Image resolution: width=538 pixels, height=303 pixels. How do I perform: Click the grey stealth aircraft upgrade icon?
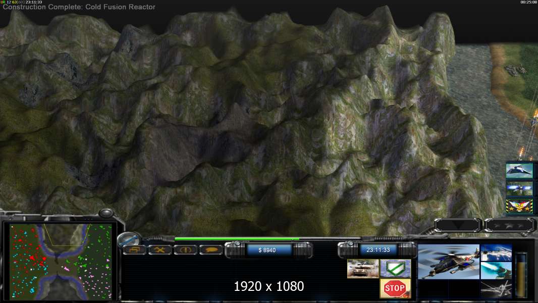pyautogui.click(x=496, y=289)
